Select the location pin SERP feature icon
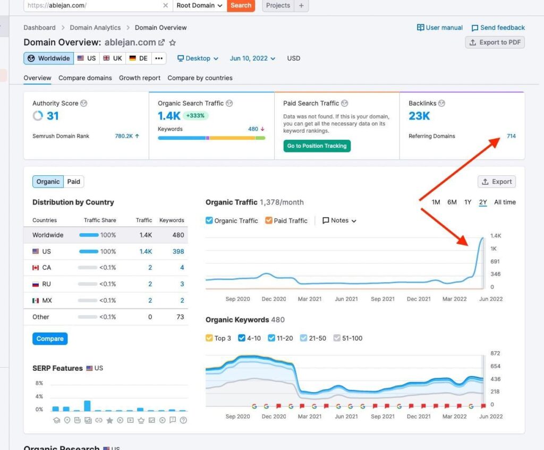This screenshot has height=450, width=544. coord(67,420)
